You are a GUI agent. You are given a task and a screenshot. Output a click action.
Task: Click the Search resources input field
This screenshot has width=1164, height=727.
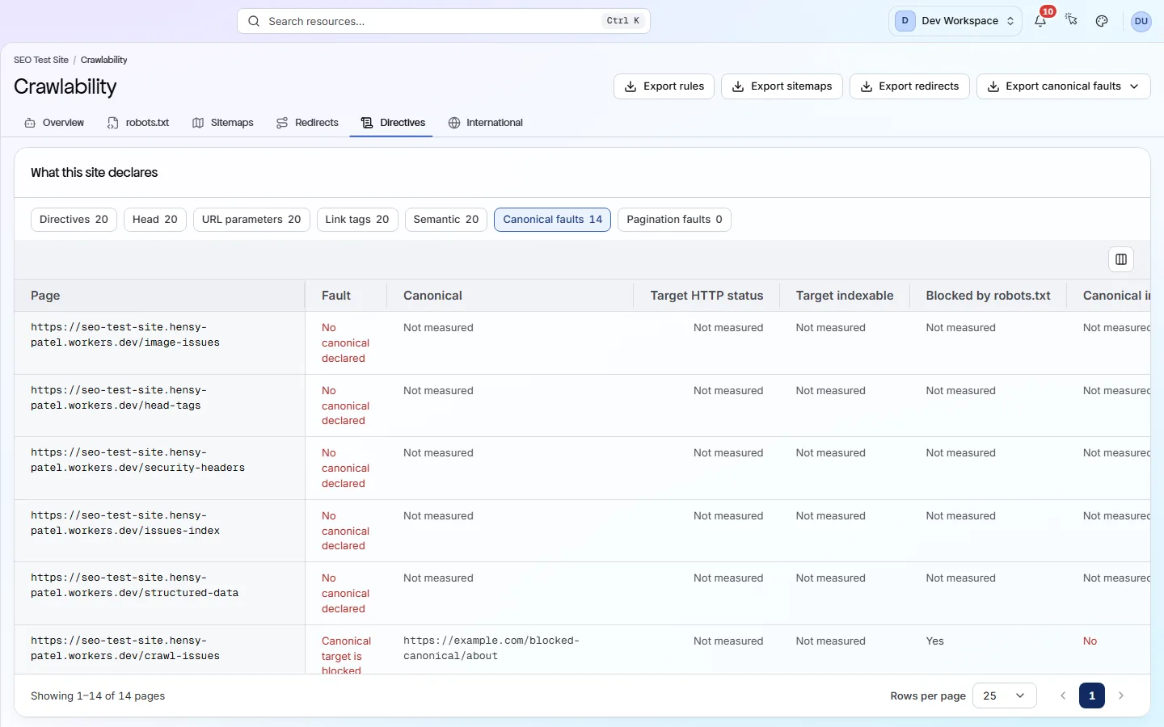[x=444, y=21]
